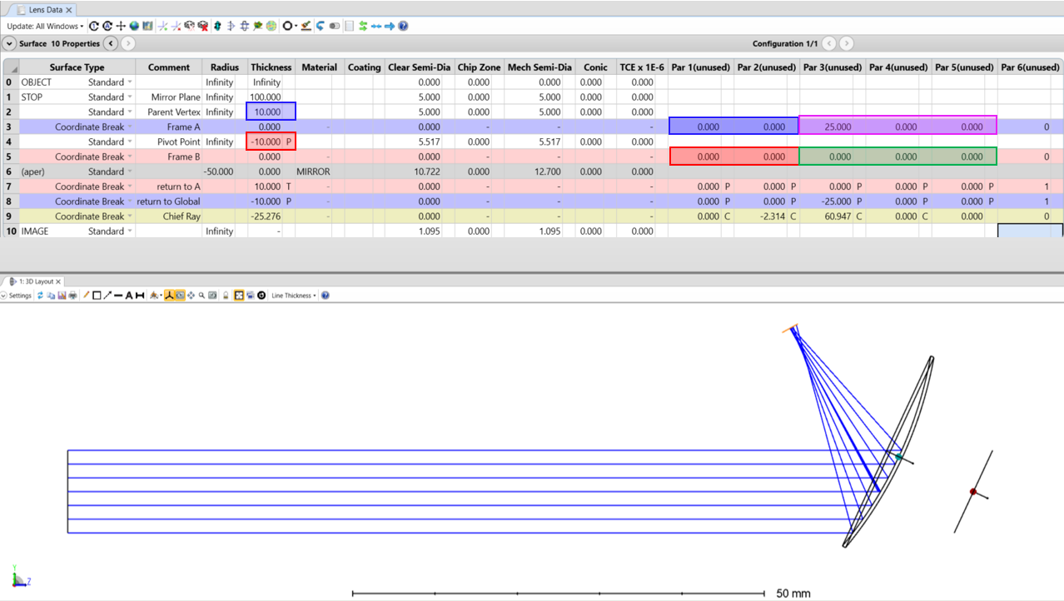Screen dimensions: 1064x601
Task: Toggle the highlighted Y-axis orientation button in 3D Layout
Action: click(x=169, y=296)
